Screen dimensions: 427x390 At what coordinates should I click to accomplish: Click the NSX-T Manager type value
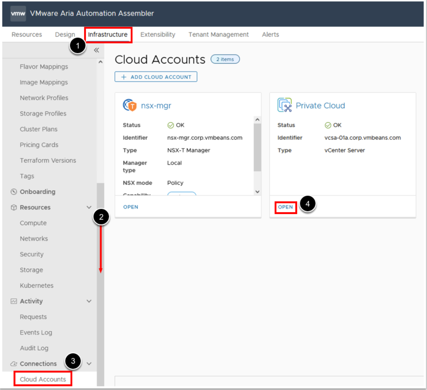pos(189,151)
